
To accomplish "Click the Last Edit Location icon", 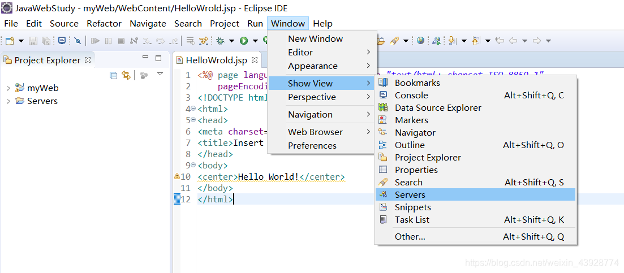I will tap(500, 41).
